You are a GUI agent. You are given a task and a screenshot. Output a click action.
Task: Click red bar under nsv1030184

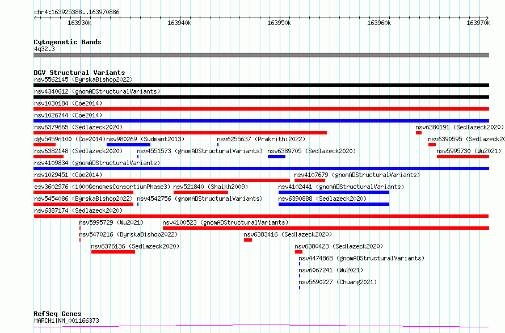coord(261,109)
